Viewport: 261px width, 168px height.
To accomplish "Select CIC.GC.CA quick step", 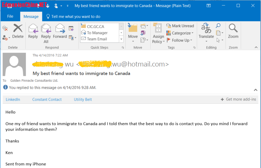I will (x=97, y=26).
